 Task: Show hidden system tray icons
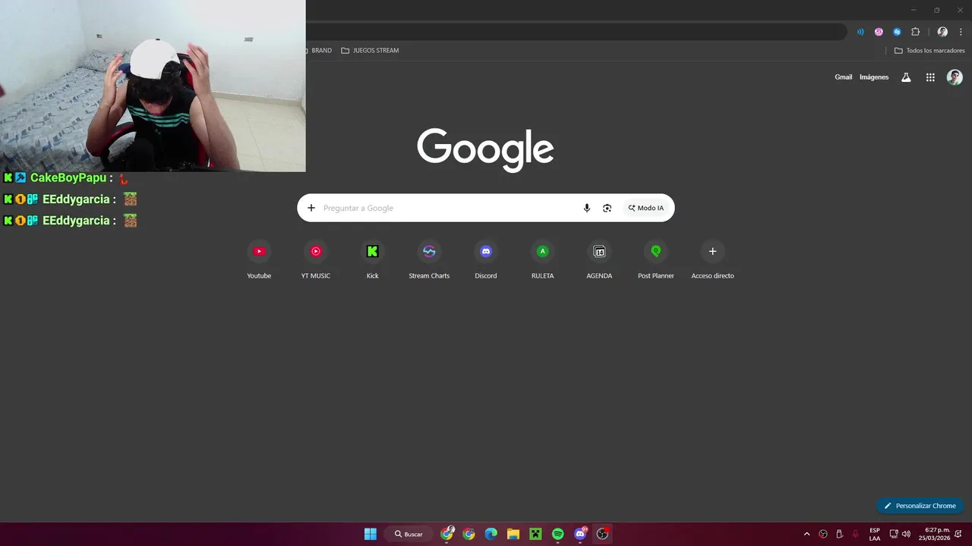coord(806,534)
